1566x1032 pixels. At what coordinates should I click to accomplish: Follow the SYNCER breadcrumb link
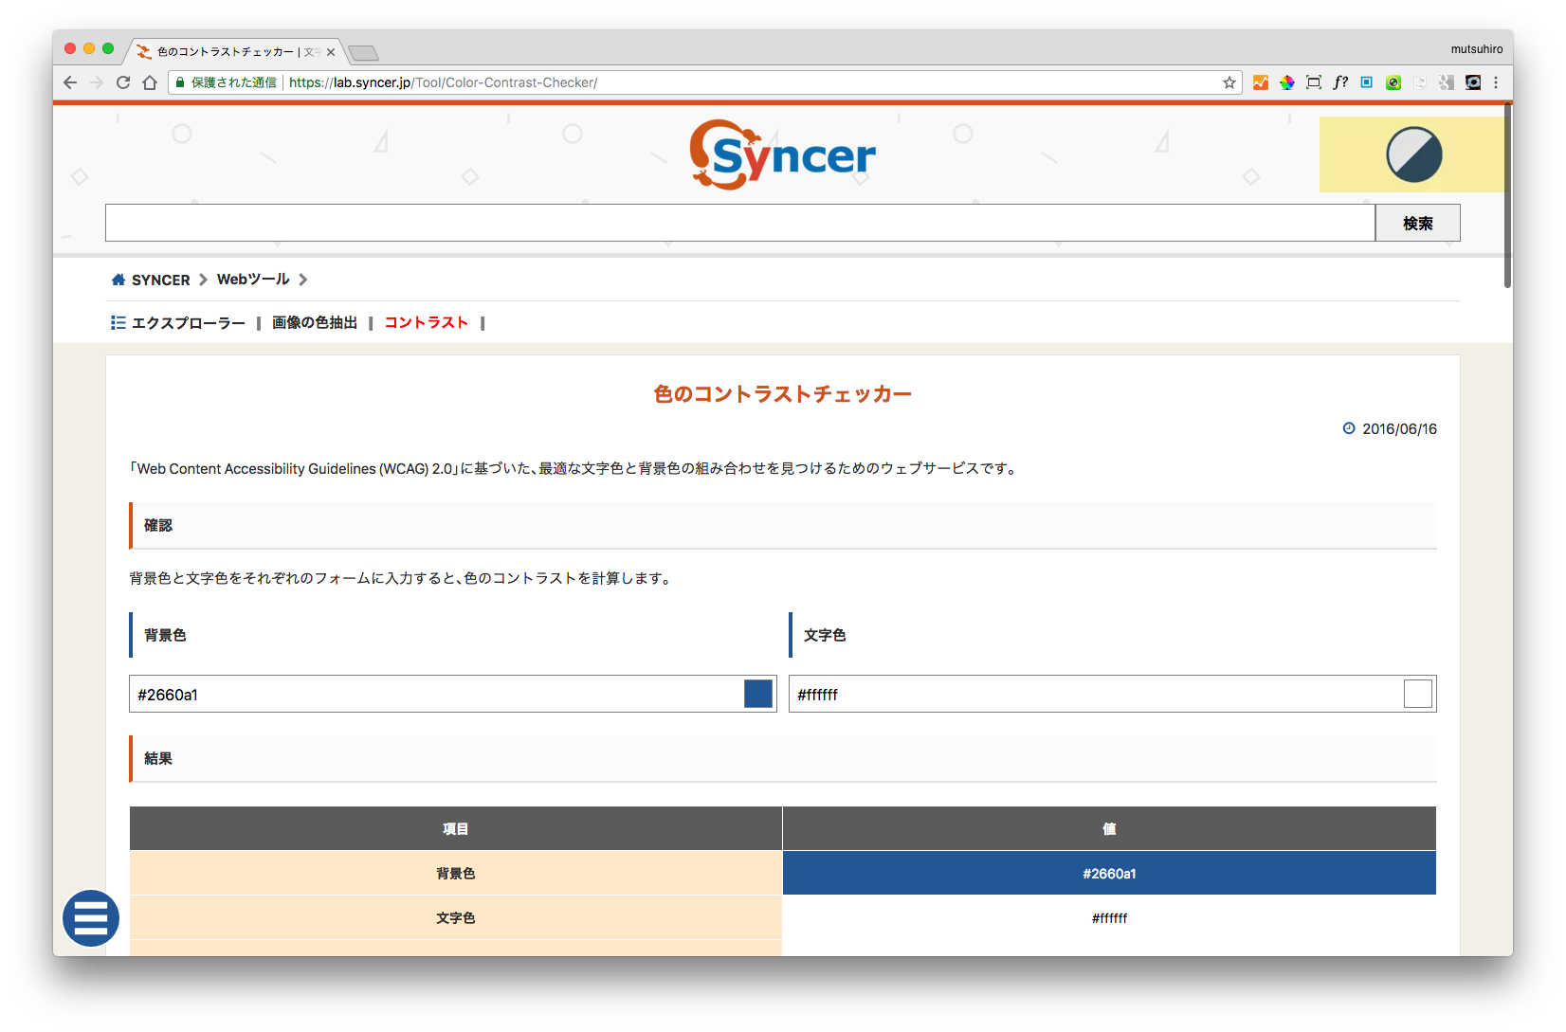click(161, 280)
